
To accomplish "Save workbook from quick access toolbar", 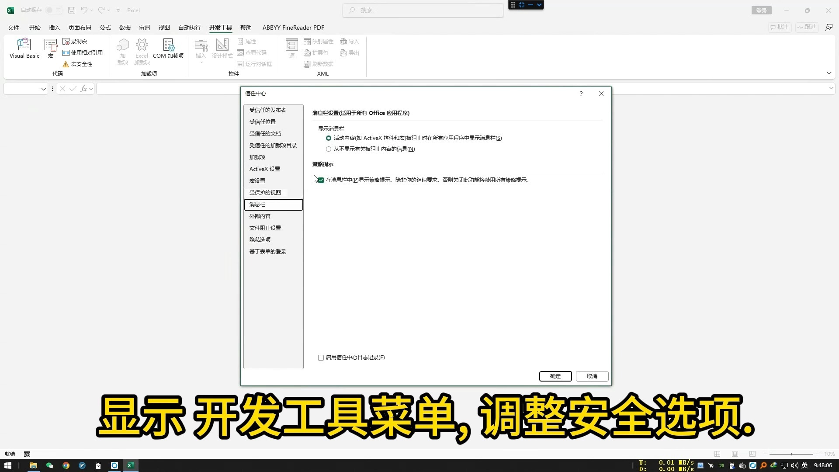I will click(x=72, y=10).
